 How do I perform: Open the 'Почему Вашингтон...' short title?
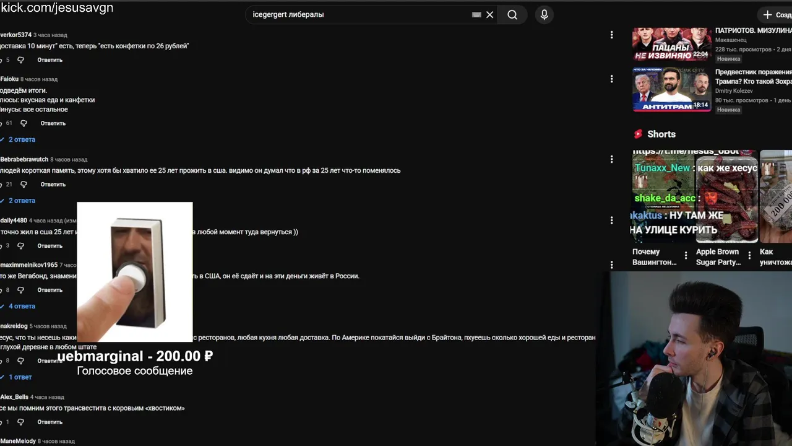pyautogui.click(x=655, y=257)
